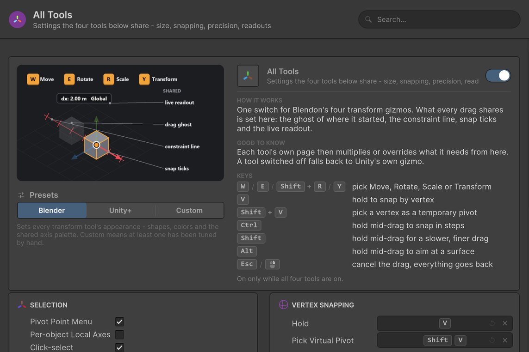This screenshot has height=352, width=529.
Task: Click the All Tools gizmo icon tile
Action: click(248, 76)
